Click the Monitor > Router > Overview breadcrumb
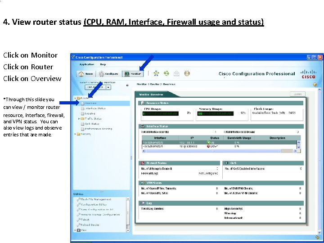Image resolution: width=324 pixels, height=243 pixels. click(156, 84)
